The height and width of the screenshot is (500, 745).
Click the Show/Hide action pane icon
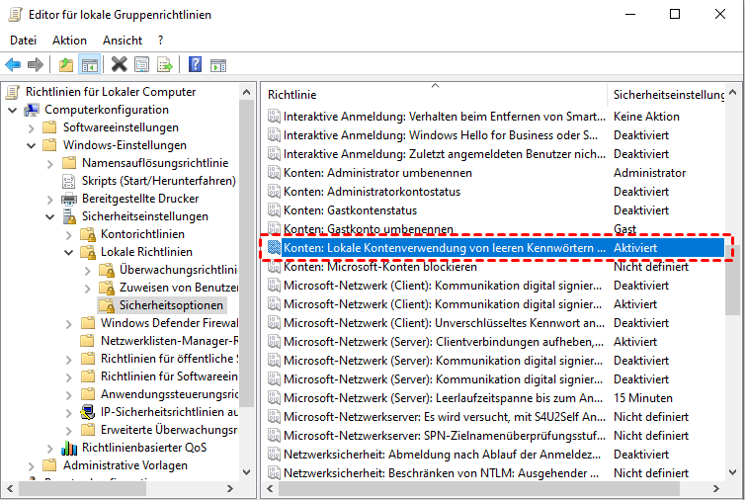pos(217,65)
